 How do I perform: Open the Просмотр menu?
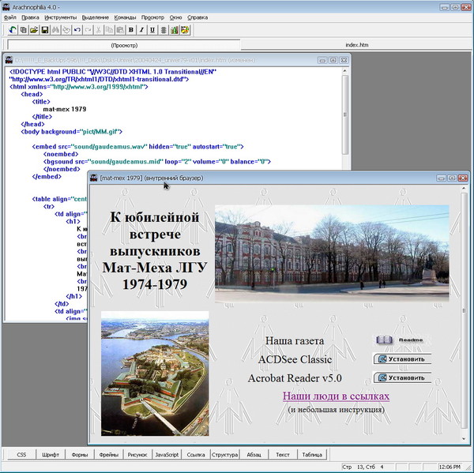click(152, 17)
